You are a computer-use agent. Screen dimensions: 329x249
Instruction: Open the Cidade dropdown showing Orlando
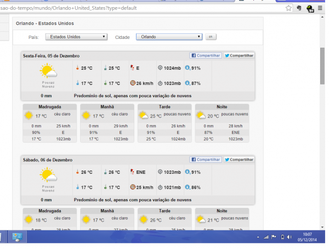point(169,37)
